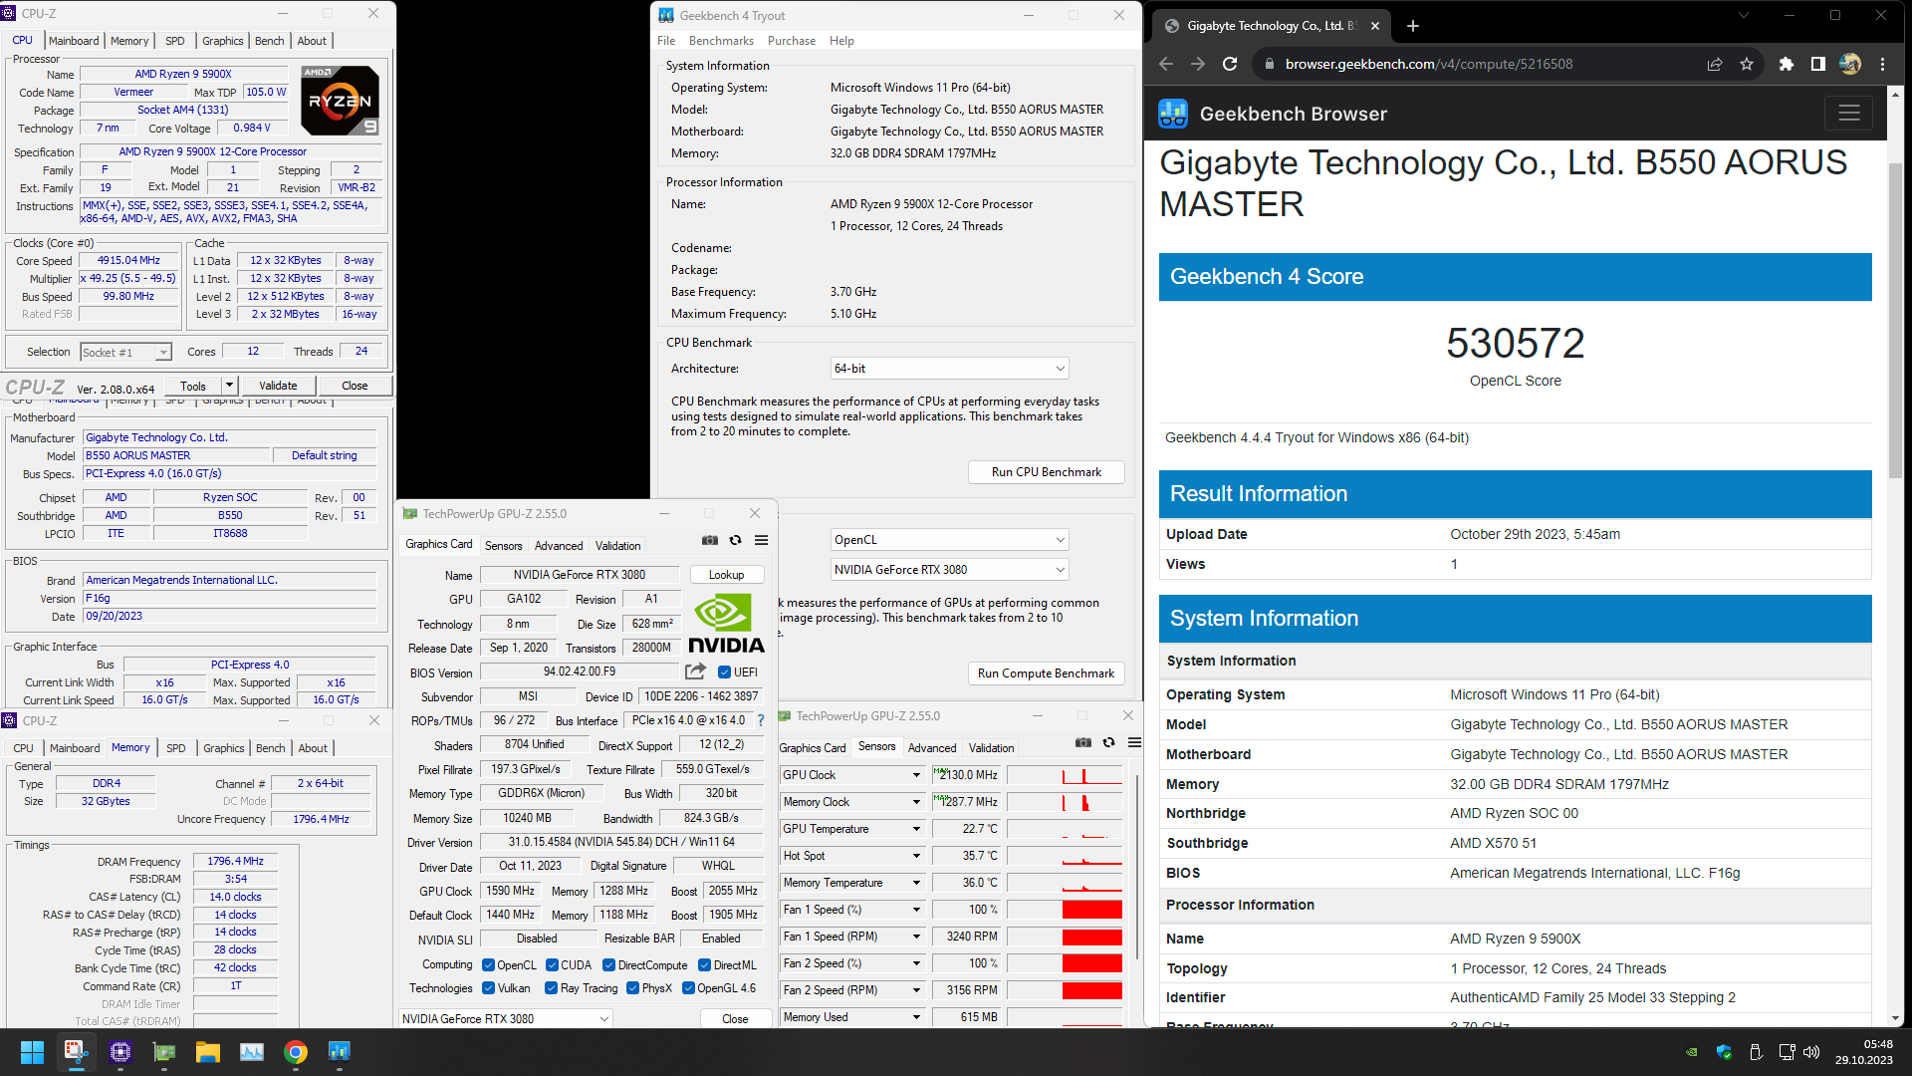The height and width of the screenshot is (1076, 1912).
Task: Toggle DirectCompute checkbox
Action: (x=608, y=965)
